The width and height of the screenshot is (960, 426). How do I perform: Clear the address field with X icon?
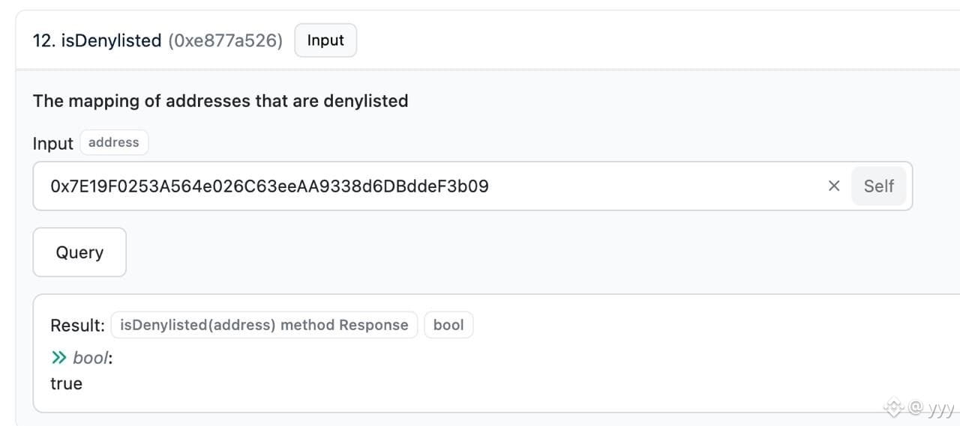[833, 186]
